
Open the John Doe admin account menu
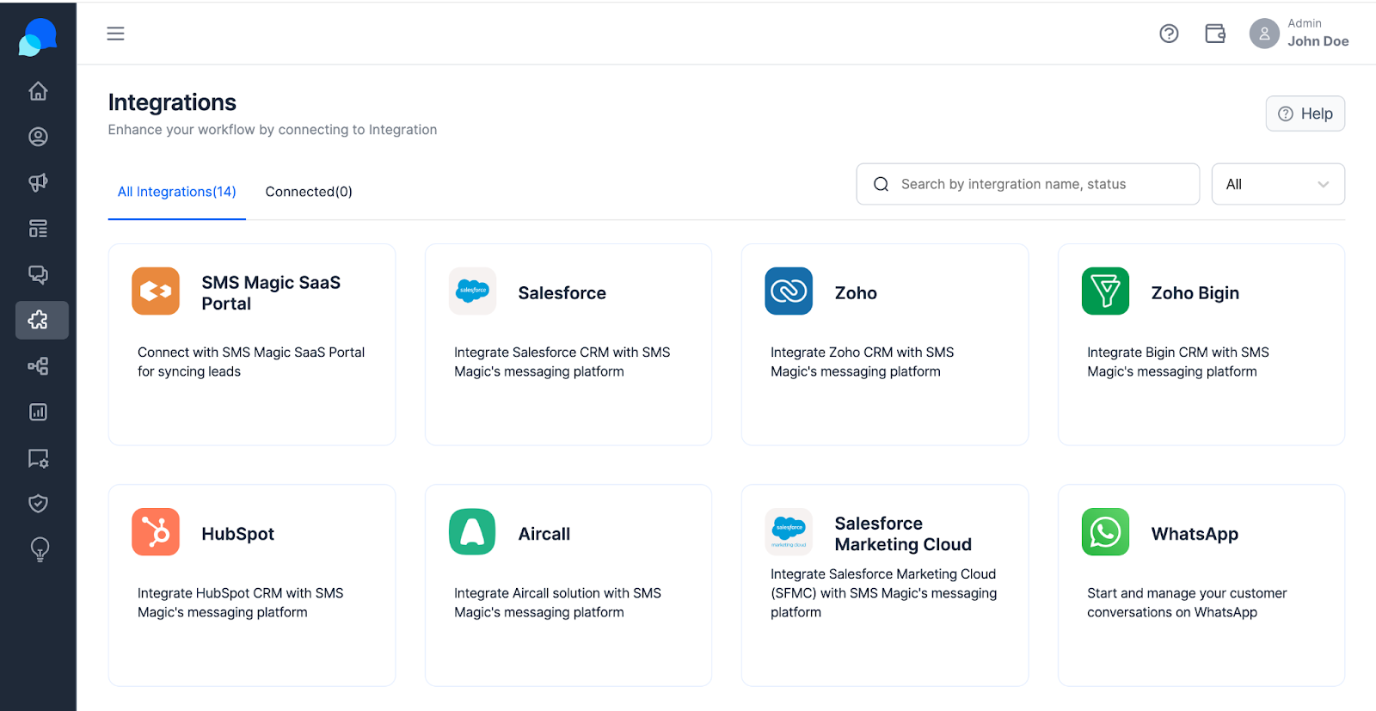click(x=1299, y=34)
